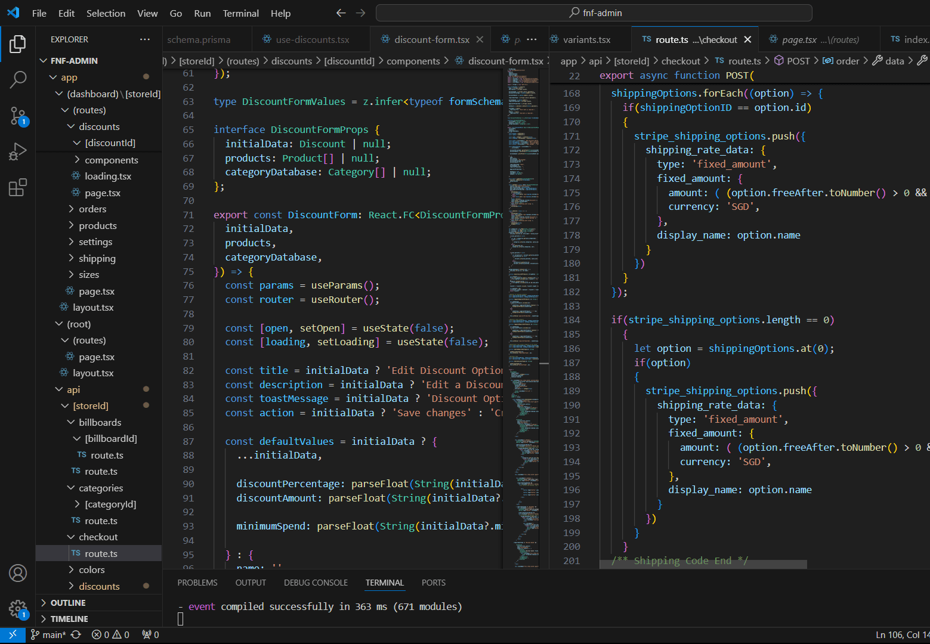Expand the orders folder
The height and width of the screenshot is (644, 930).
click(x=94, y=209)
